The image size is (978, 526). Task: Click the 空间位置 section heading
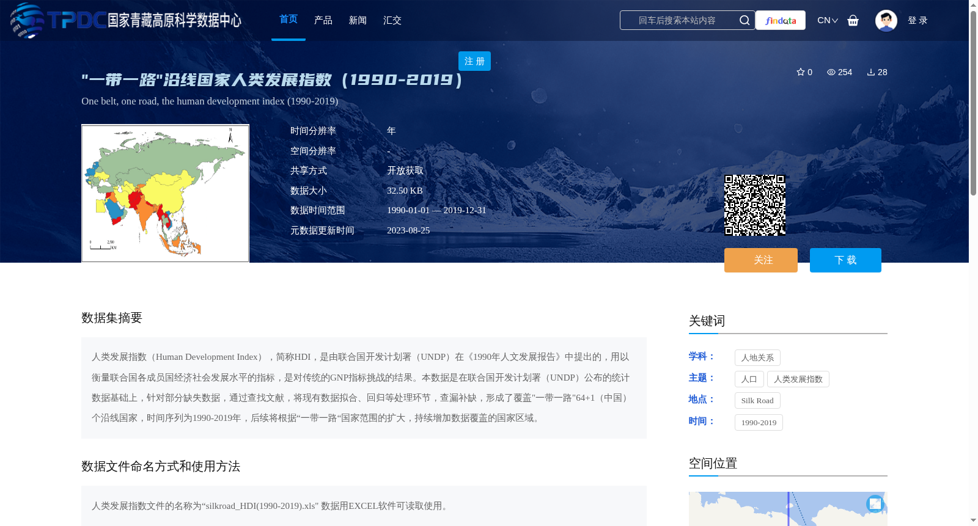(x=713, y=463)
